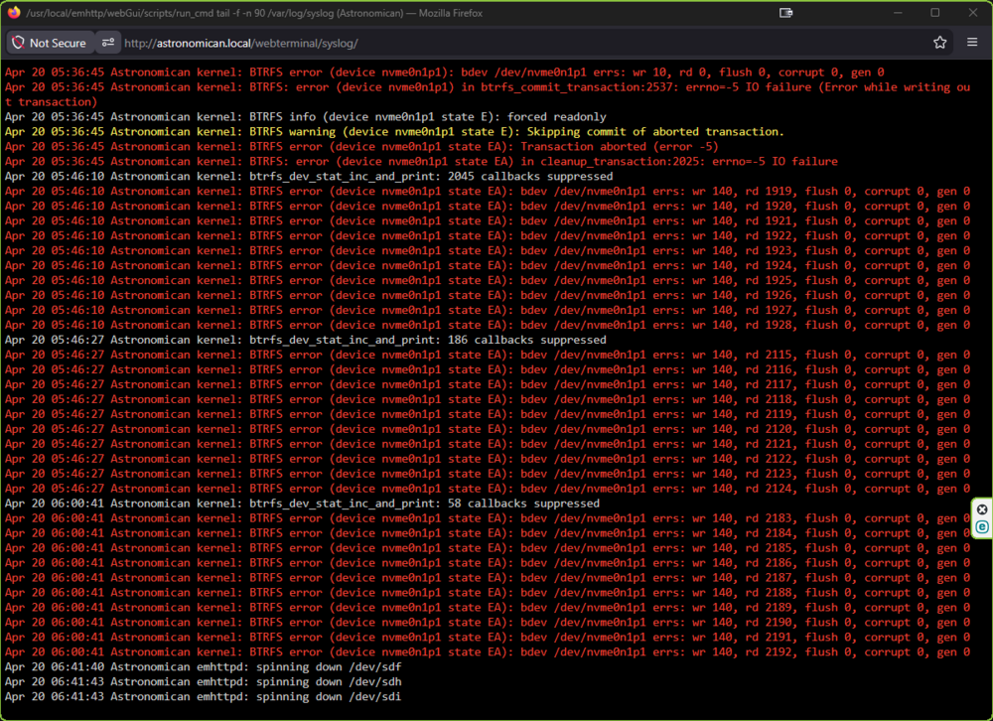Click the error line with 'rd 2119'
The height and width of the screenshot is (721, 993).
click(488, 414)
